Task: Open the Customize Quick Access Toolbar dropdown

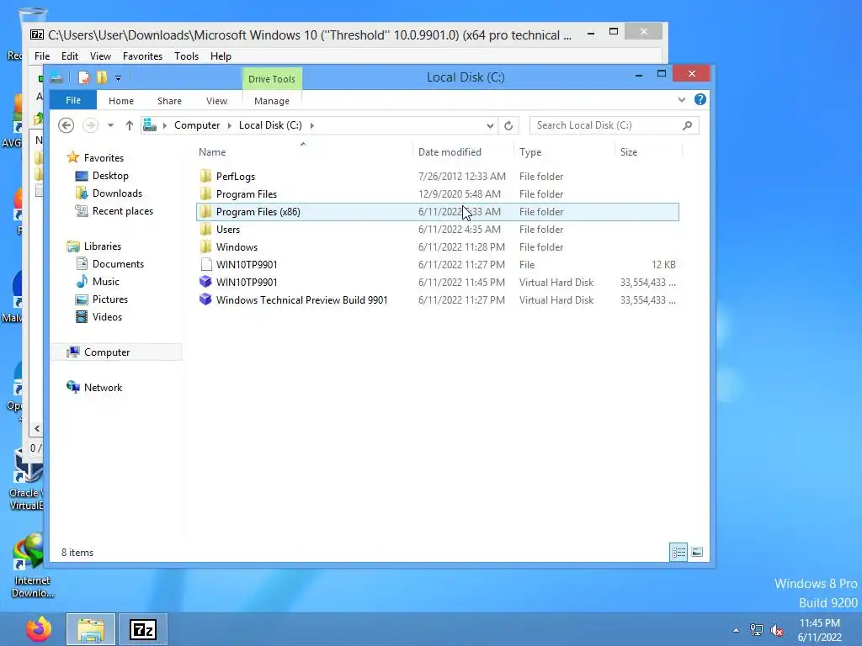Action: [x=118, y=78]
